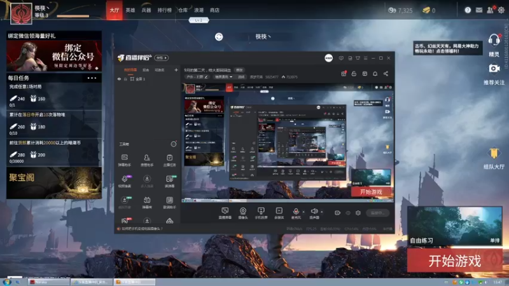
Task: Click the circular refresh icon beside player name
Action: 219,37
